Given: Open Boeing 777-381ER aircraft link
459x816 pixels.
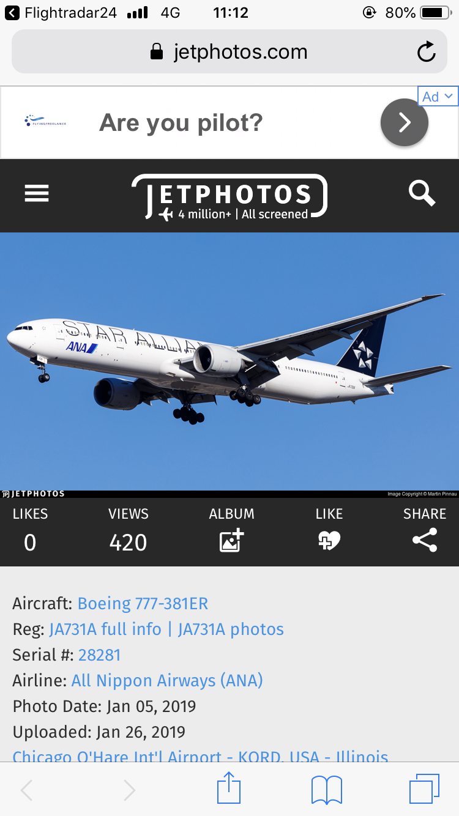Looking at the screenshot, I should pyautogui.click(x=143, y=604).
